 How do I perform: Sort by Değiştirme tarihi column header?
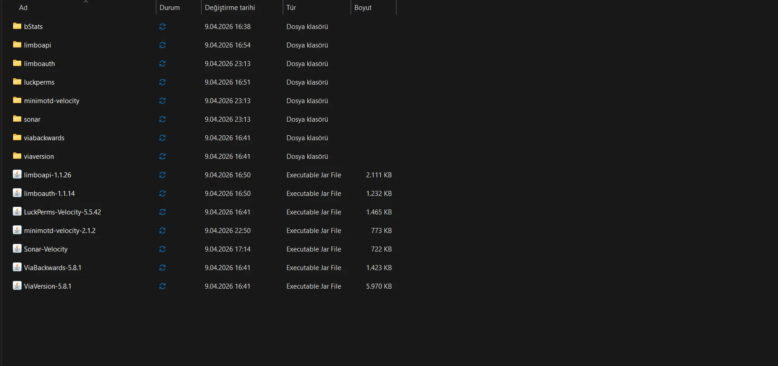tap(230, 8)
